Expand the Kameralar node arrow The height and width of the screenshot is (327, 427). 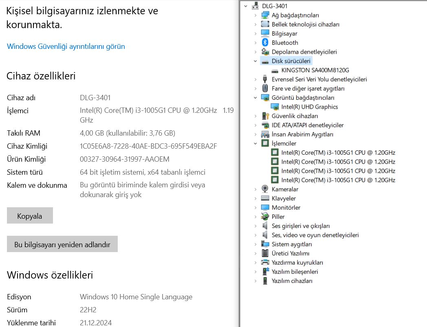pos(255,189)
